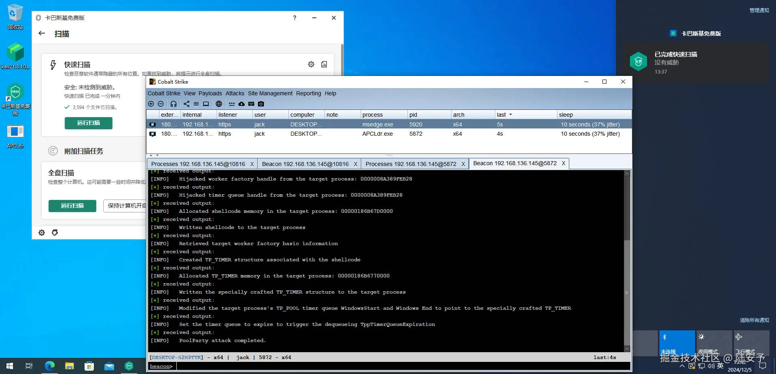Screen dimensions: 776x374
Task: Switch to Beacon 192.168.136.145@10816 tab
Action: click(x=305, y=164)
